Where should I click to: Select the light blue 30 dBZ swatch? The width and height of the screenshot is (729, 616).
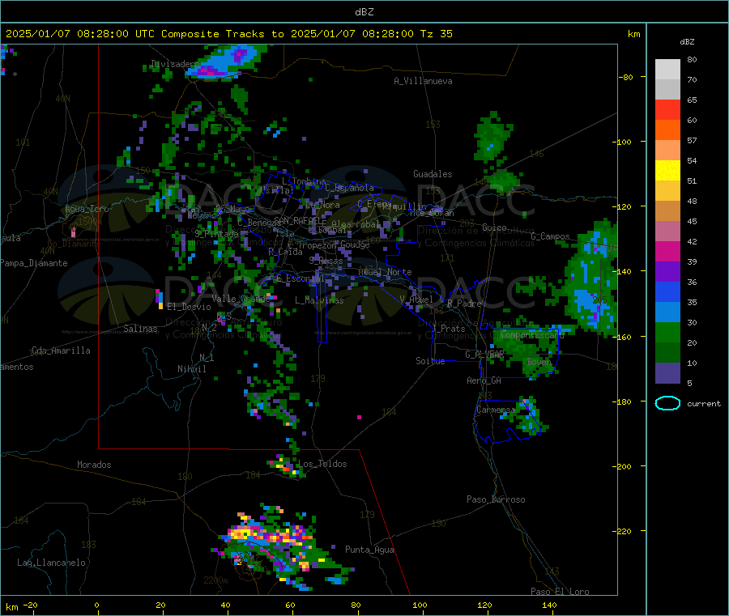pos(667,312)
